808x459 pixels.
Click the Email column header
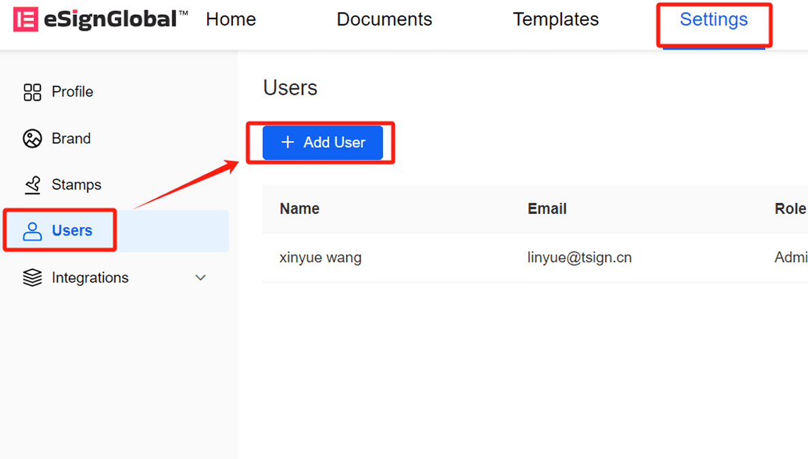click(x=547, y=209)
